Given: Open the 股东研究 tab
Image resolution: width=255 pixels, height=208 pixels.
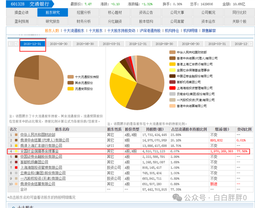Looking at the screenshot, I should [52, 12].
